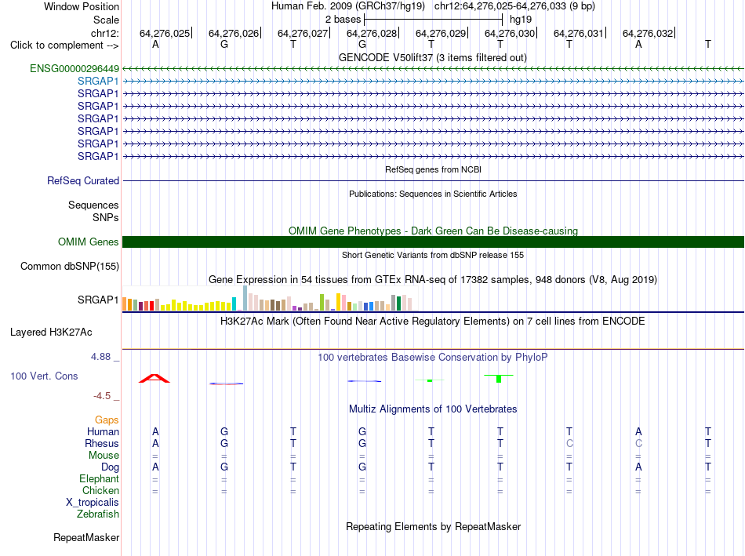Image resolution: width=745 pixels, height=556 pixels.
Task: Click the light blue SRGAP1 transcript label
Action: (98, 82)
